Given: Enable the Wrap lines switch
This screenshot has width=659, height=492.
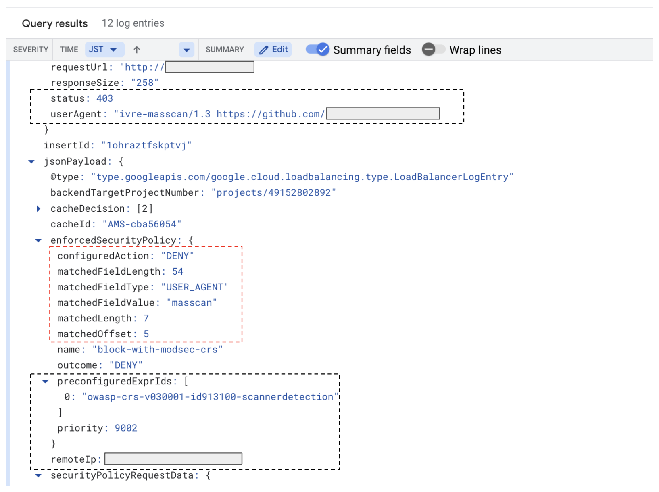Looking at the screenshot, I should coord(434,50).
